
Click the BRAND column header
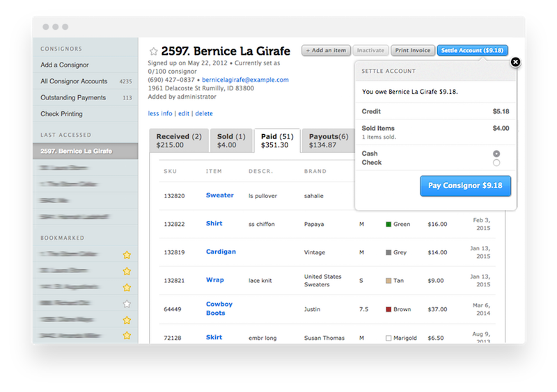(x=315, y=172)
